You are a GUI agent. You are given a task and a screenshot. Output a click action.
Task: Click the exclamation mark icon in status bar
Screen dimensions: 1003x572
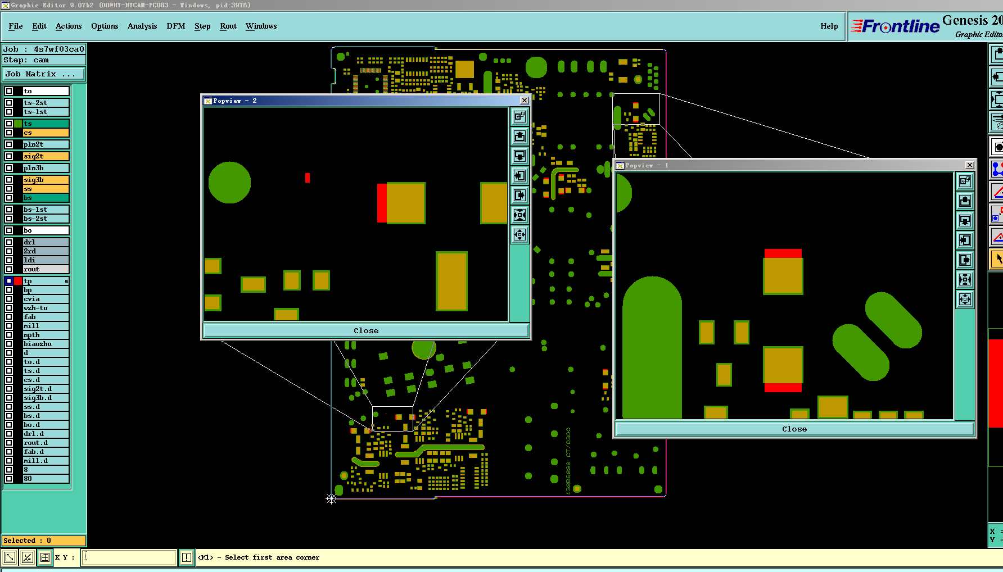click(187, 557)
